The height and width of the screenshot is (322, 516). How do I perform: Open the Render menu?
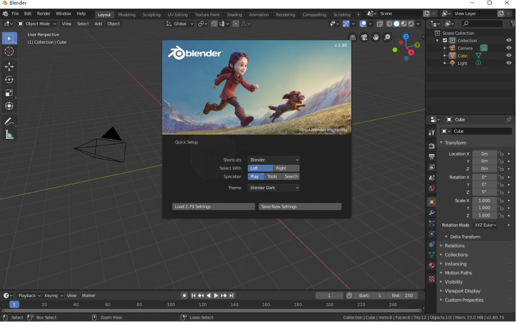(44, 14)
